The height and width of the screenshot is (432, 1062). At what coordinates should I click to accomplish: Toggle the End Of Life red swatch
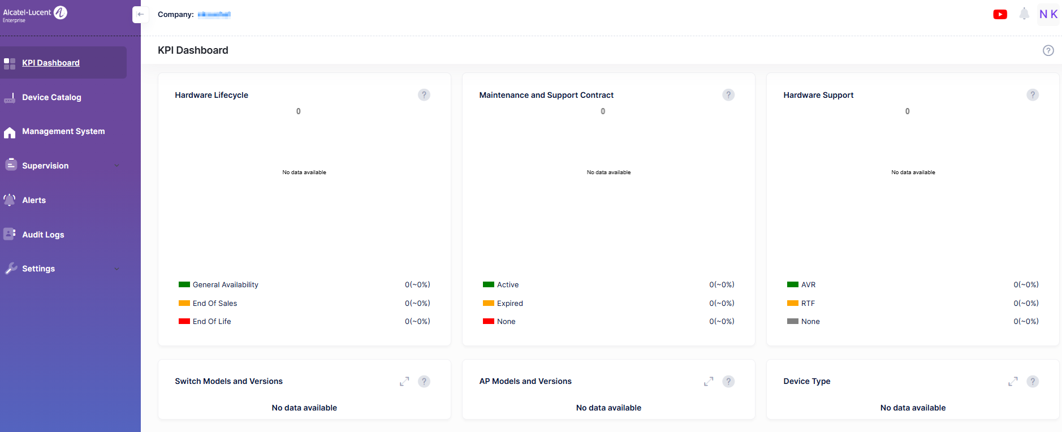point(184,321)
